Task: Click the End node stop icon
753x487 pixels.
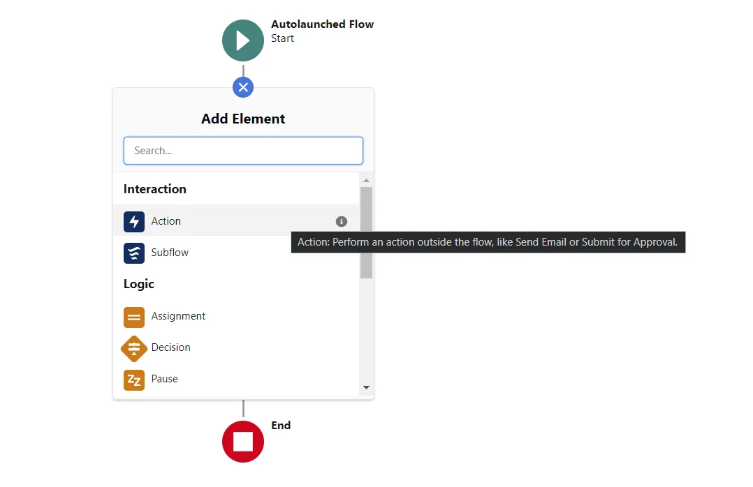Action: 243,442
